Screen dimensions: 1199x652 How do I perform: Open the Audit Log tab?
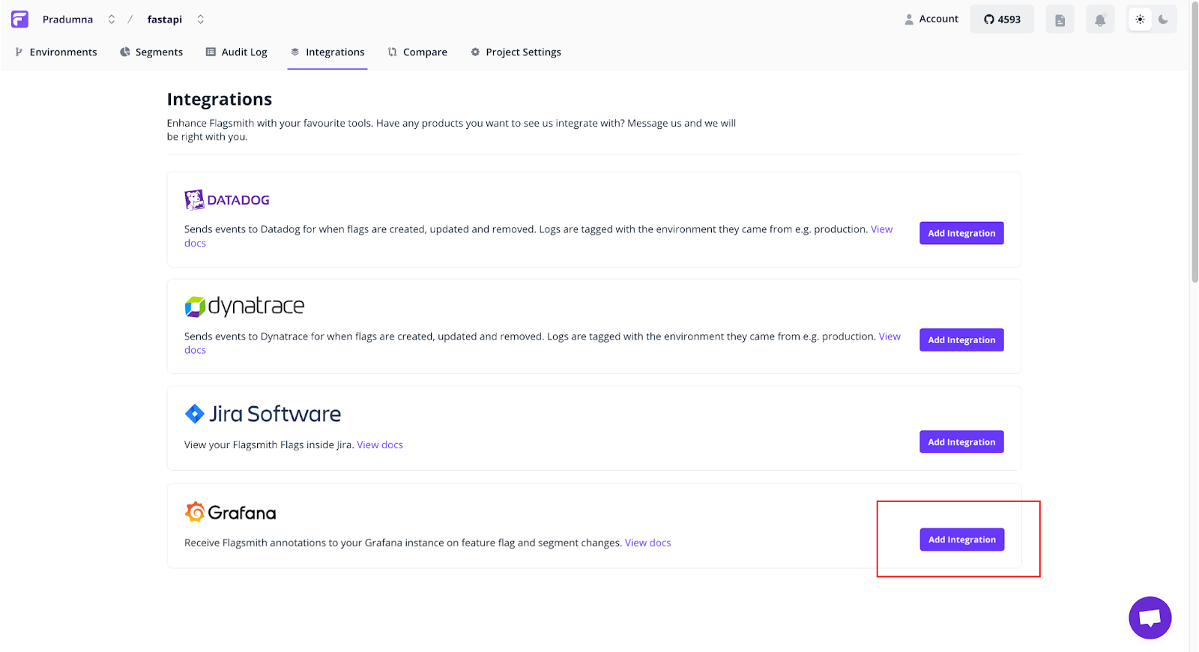(x=237, y=52)
